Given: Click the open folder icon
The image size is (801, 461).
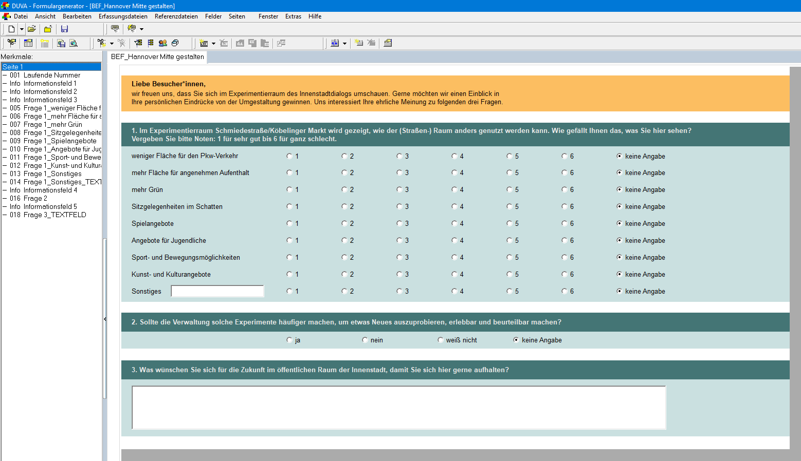Looking at the screenshot, I should point(32,29).
